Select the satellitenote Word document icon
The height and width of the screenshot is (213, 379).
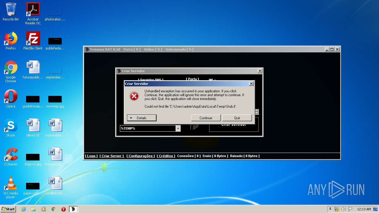coord(55,186)
